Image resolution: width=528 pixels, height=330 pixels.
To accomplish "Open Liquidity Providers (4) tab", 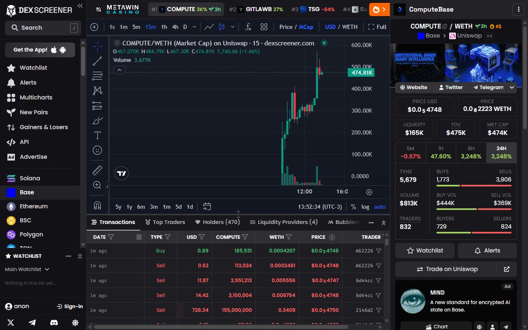I will point(283,222).
